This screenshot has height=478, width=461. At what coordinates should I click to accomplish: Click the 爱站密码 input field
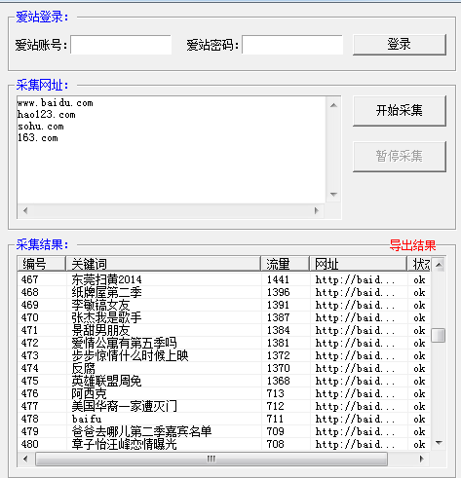point(292,45)
